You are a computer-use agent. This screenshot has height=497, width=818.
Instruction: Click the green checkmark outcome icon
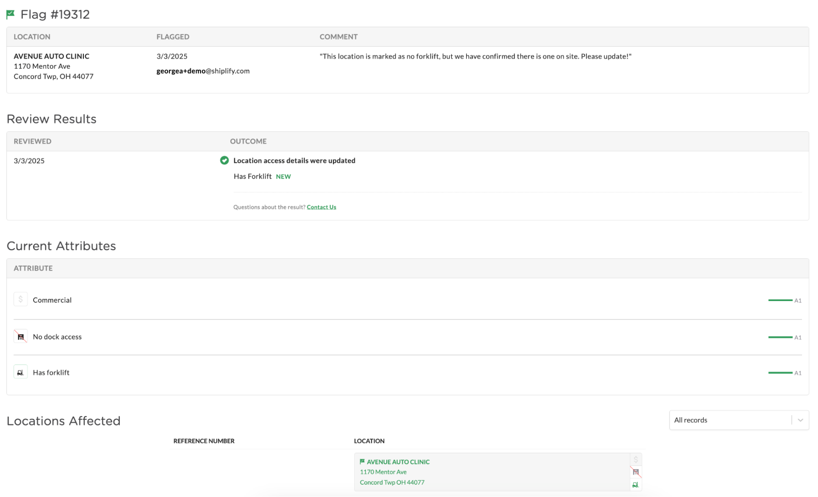tap(224, 160)
